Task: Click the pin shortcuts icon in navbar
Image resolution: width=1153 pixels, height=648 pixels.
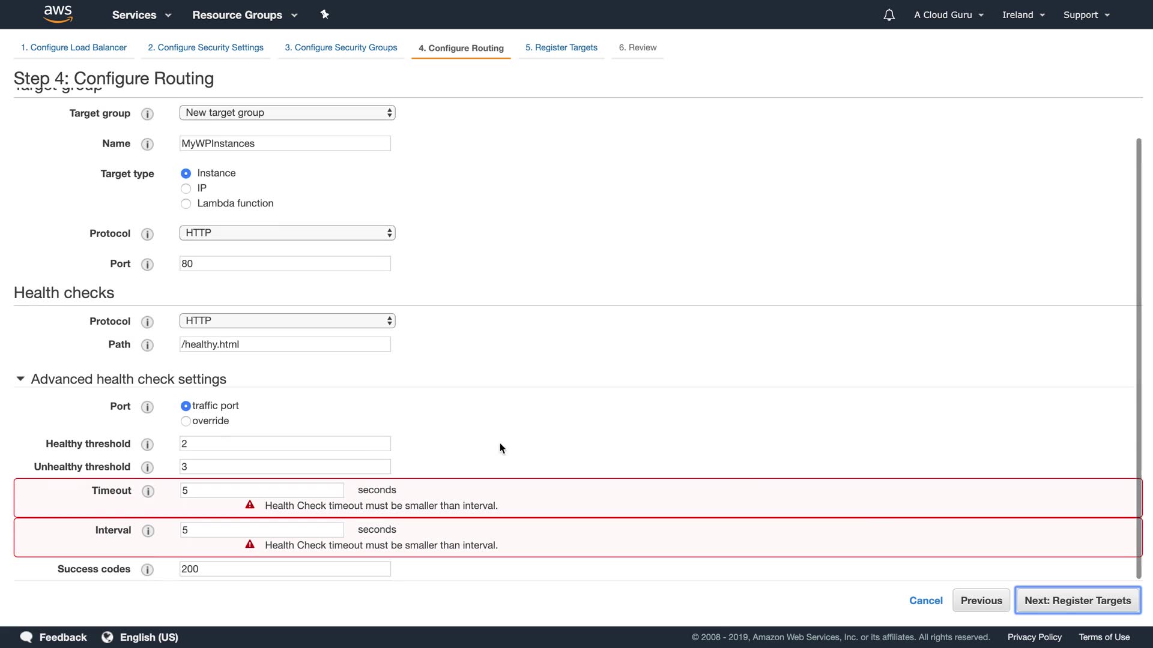Action: click(324, 14)
